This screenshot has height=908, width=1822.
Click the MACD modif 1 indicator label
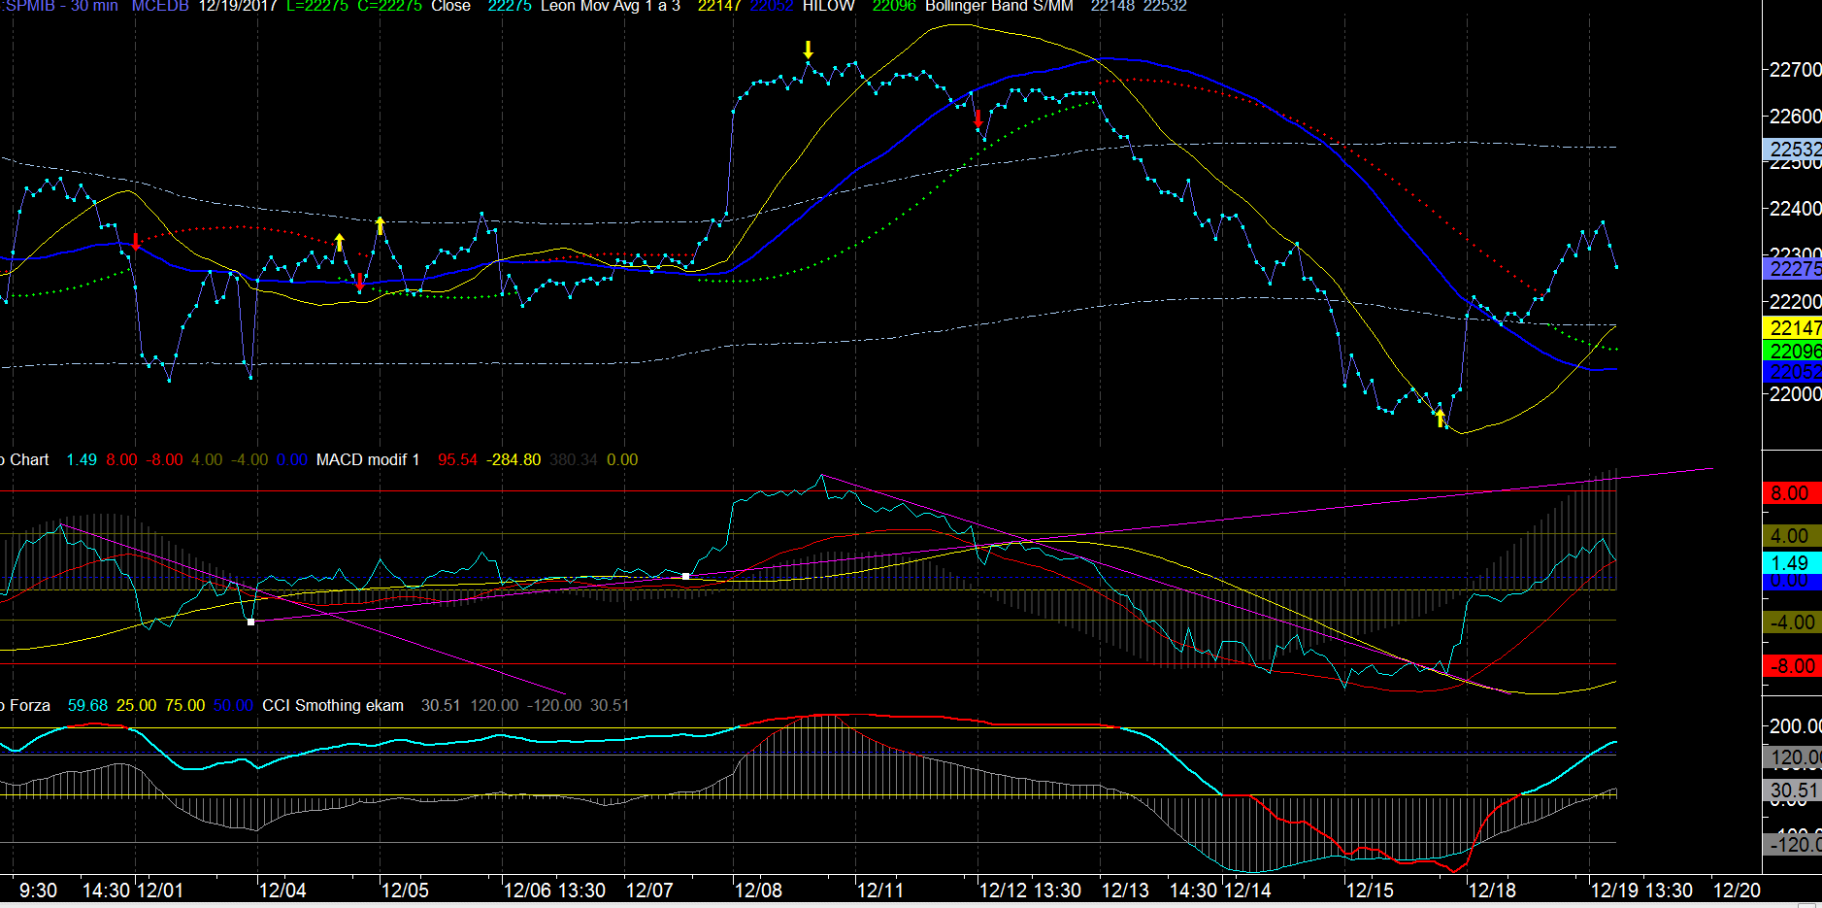(368, 459)
